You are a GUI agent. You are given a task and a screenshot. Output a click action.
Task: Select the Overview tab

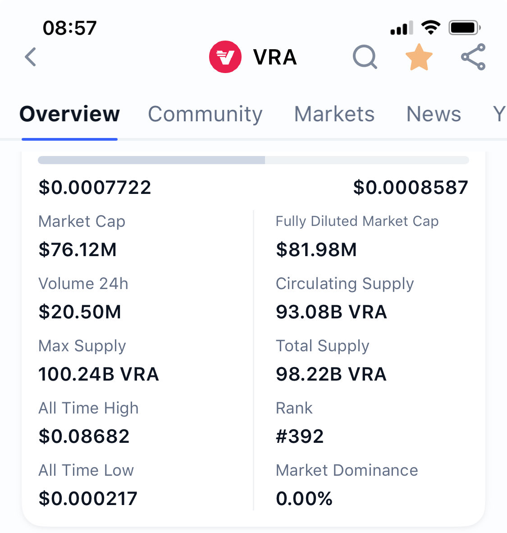[70, 114]
